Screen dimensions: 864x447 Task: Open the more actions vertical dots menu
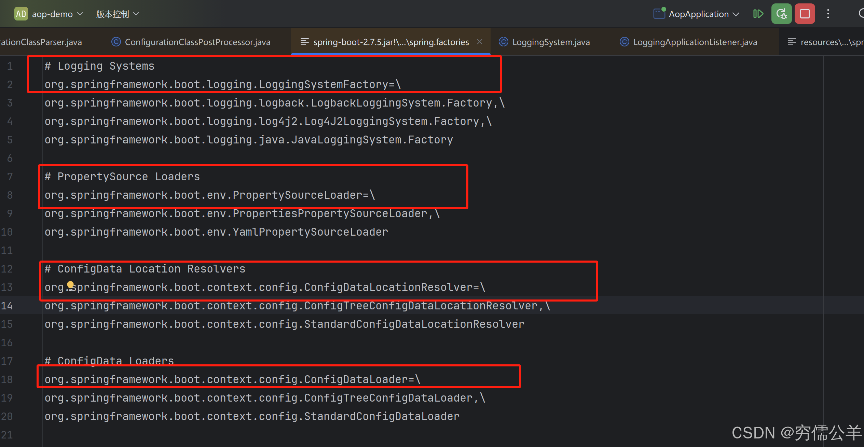pos(828,14)
